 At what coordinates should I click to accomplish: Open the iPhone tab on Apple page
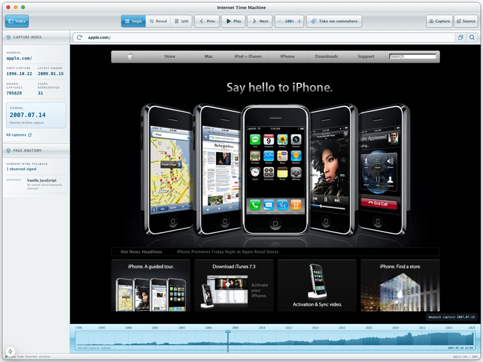point(287,57)
